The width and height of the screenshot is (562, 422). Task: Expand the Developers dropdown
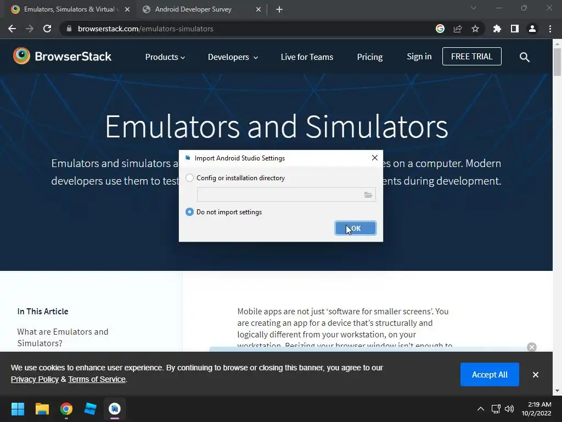(x=233, y=57)
